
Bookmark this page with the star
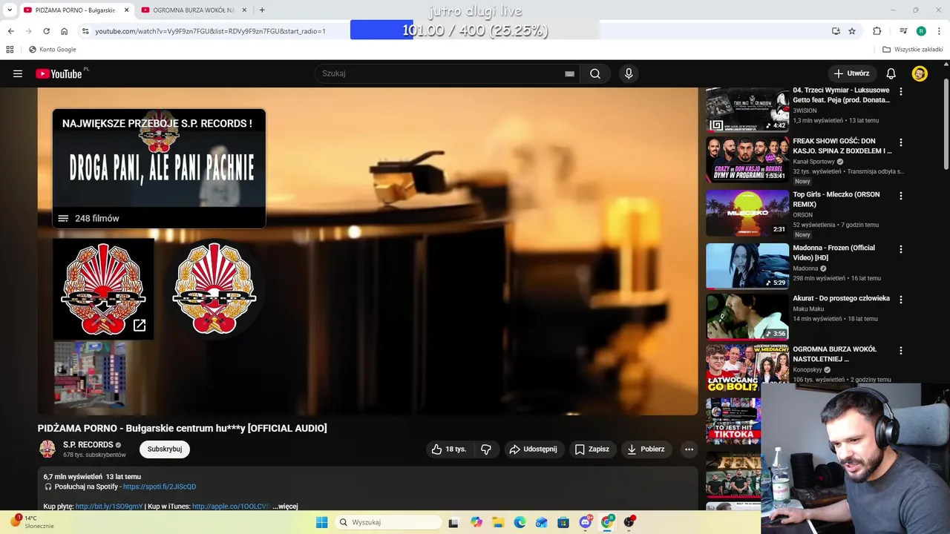(852, 31)
